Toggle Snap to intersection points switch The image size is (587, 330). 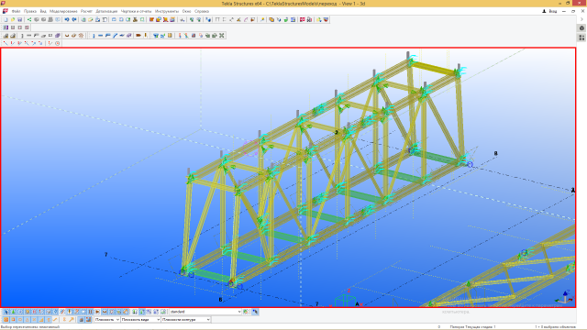point(34,320)
